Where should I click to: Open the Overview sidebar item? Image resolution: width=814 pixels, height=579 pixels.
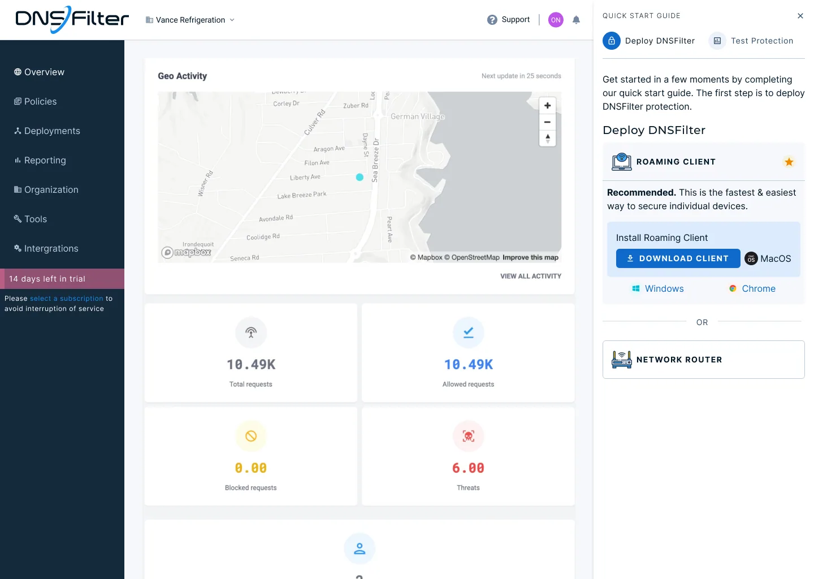click(39, 72)
